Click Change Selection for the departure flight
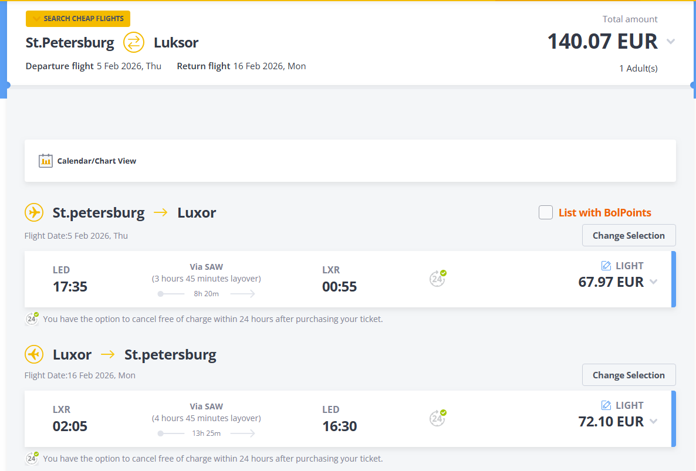The width and height of the screenshot is (696, 471). coord(629,235)
